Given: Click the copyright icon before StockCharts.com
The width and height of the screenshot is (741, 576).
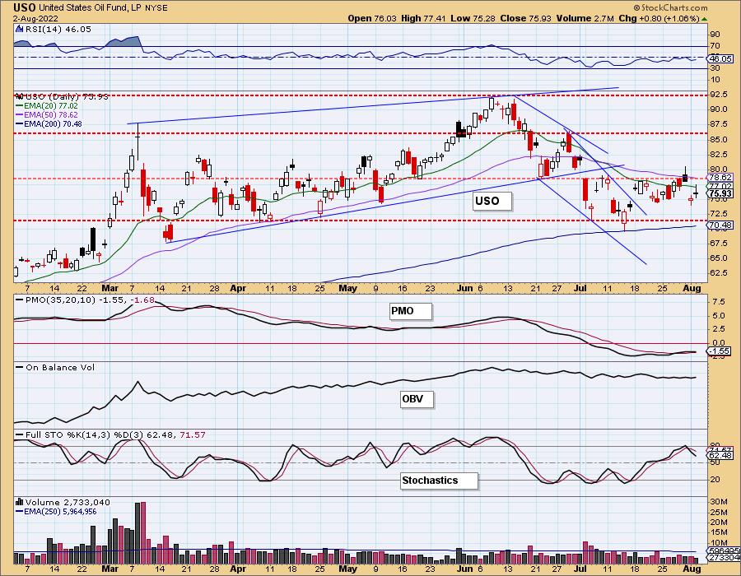Looking at the screenshot, I should click(637, 7).
